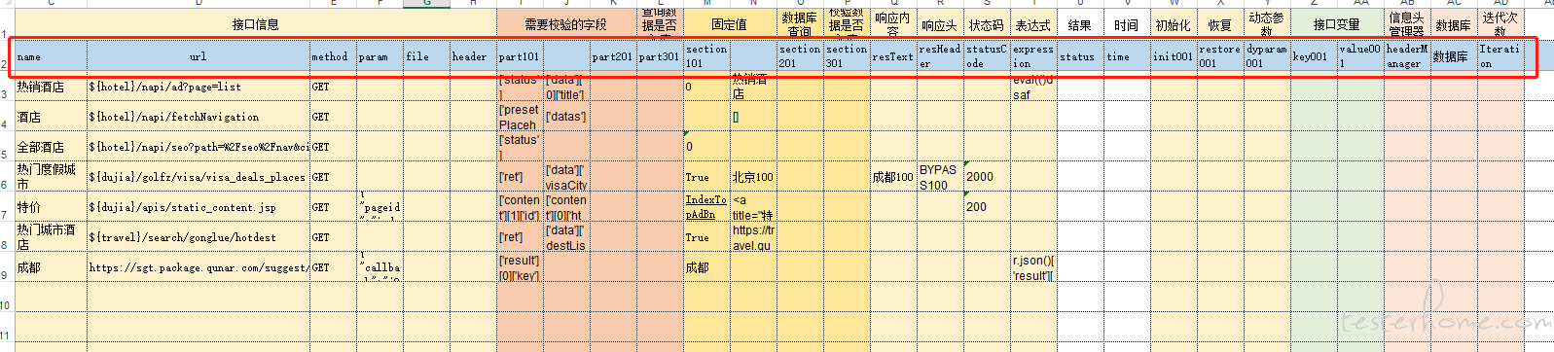Click the method header cell
1554x352 pixels.
pos(333,56)
